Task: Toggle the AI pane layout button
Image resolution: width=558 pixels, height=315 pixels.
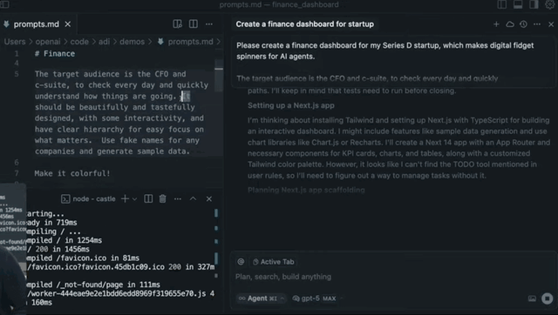Action: pyautogui.click(x=534, y=4)
